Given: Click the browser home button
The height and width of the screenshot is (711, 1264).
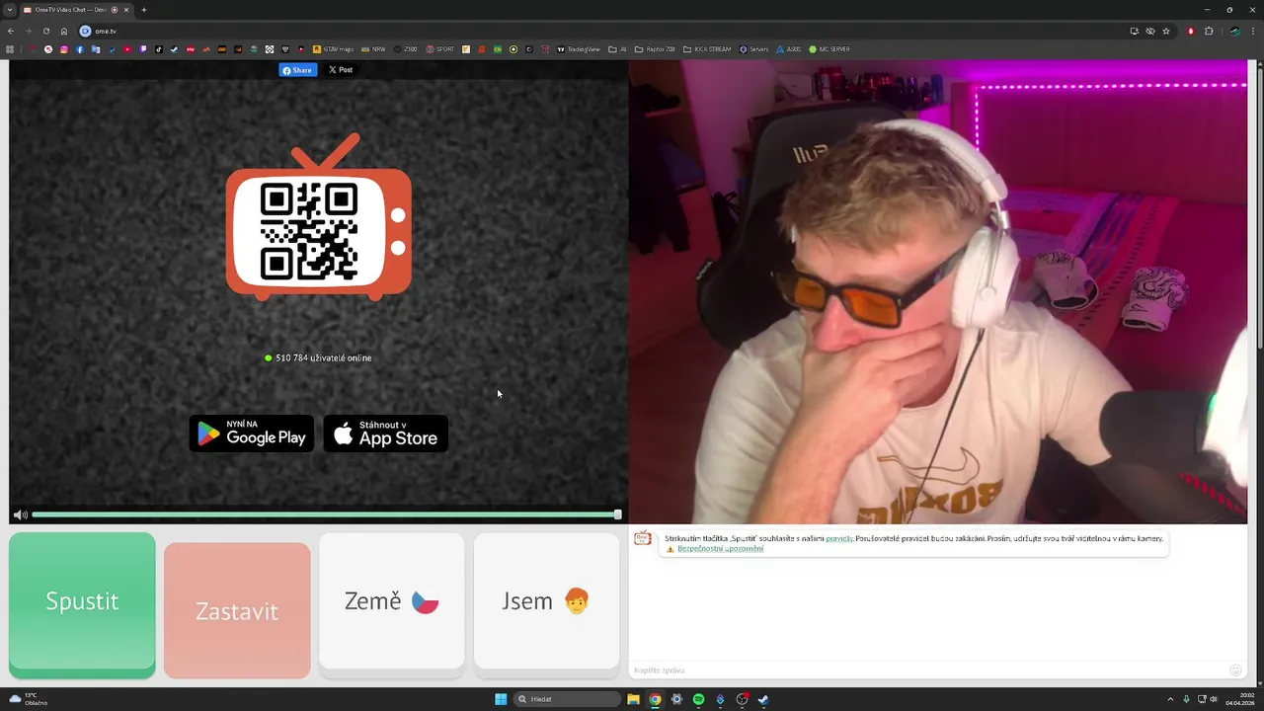Looking at the screenshot, I should [x=64, y=31].
